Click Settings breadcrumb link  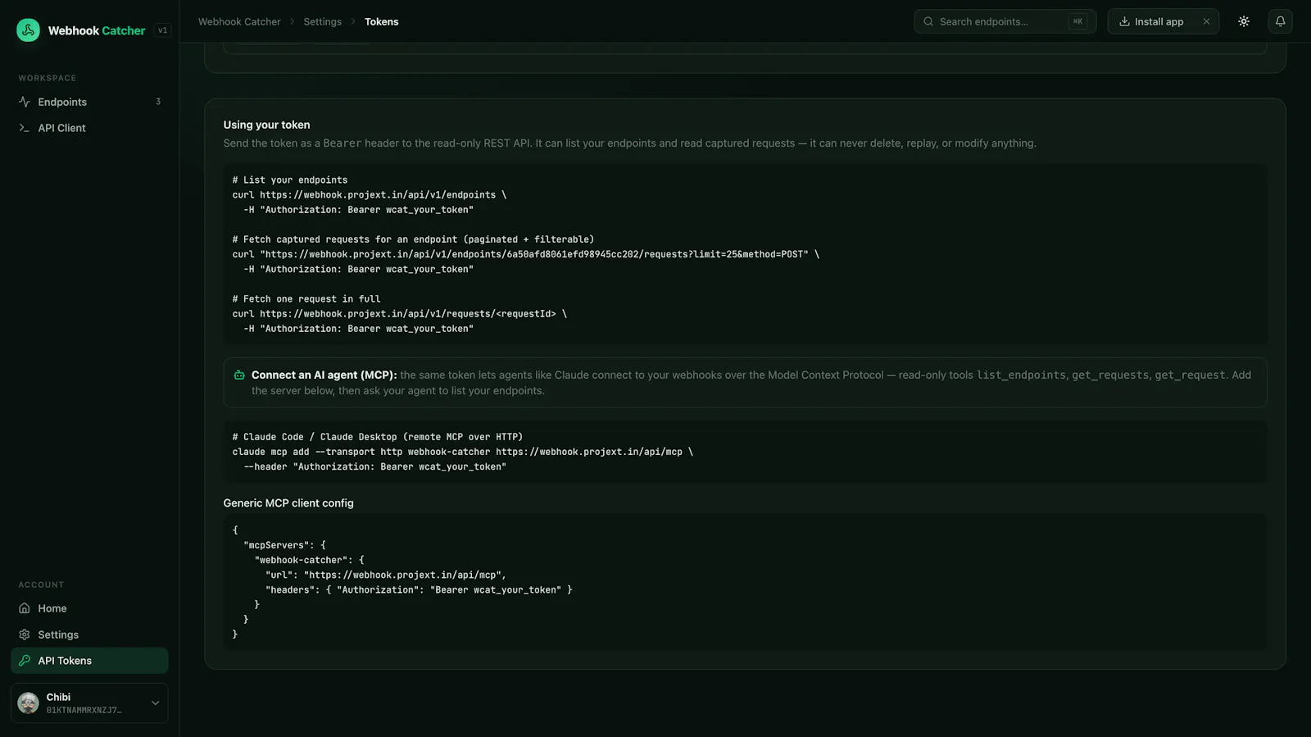pyautogui.click(x=323, y=22)
